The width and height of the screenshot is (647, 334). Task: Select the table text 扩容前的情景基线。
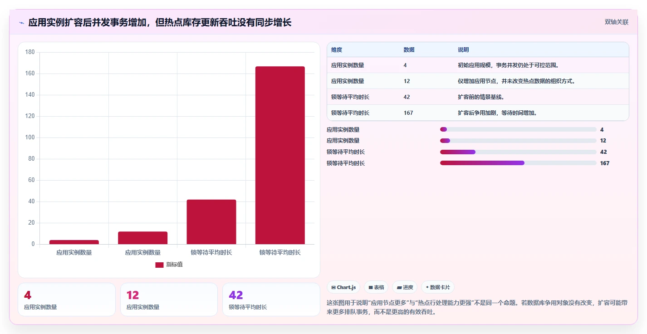tap(481, 97)
